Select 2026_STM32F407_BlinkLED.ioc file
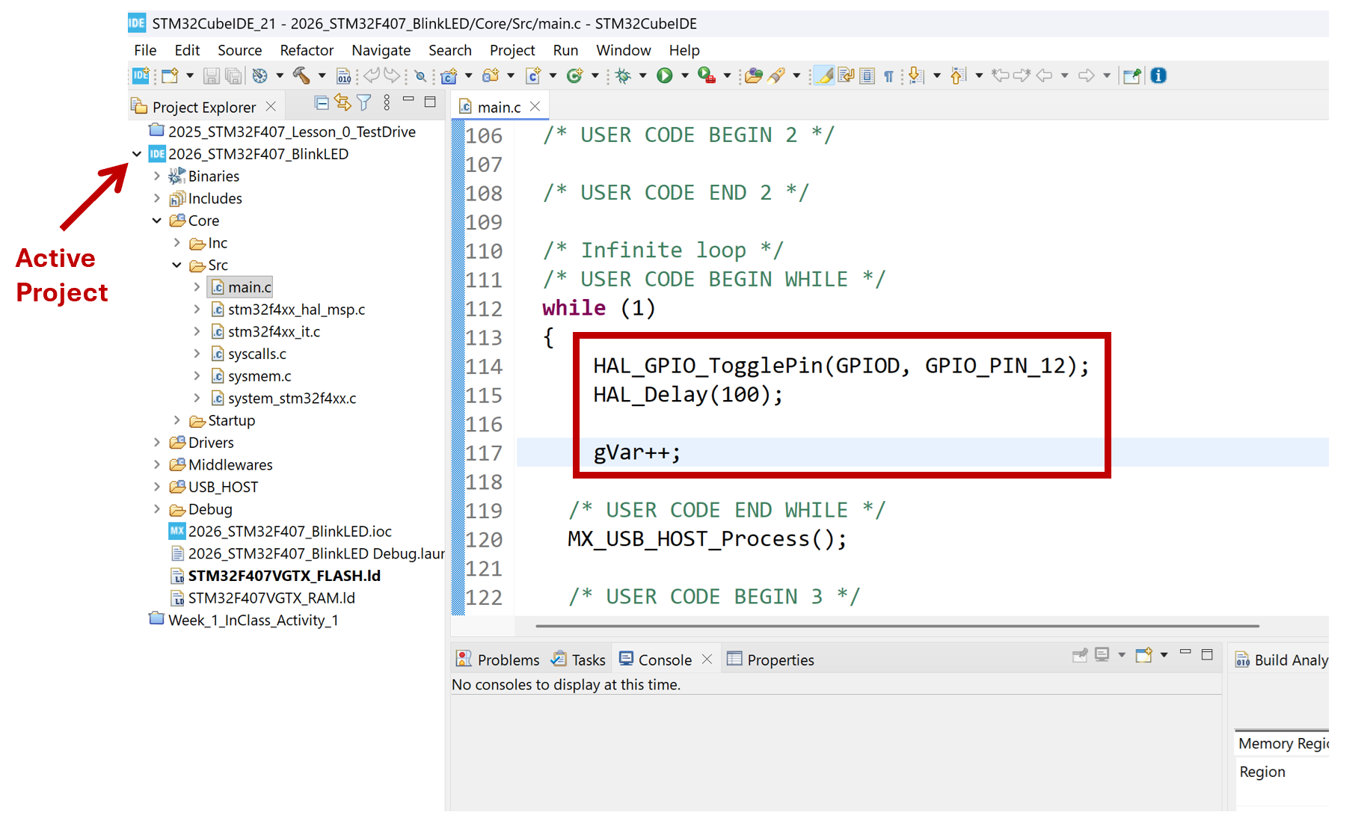The width and height of the screenshot is (1364, 827). (x=280, y=532)
